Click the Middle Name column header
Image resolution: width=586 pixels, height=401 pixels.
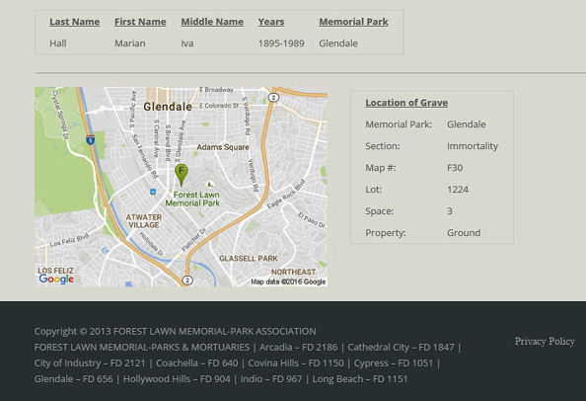pyautogui.click(x=212, y=22)
